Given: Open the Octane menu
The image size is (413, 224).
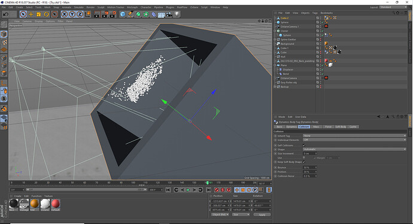Looking at the screenshot, I should [194, 7].
